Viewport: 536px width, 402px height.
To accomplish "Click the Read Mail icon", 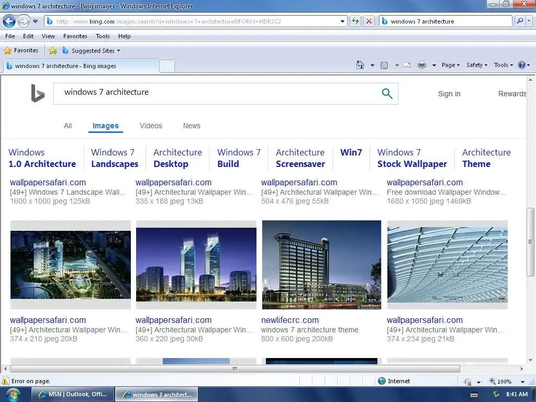I will (407, 65).
